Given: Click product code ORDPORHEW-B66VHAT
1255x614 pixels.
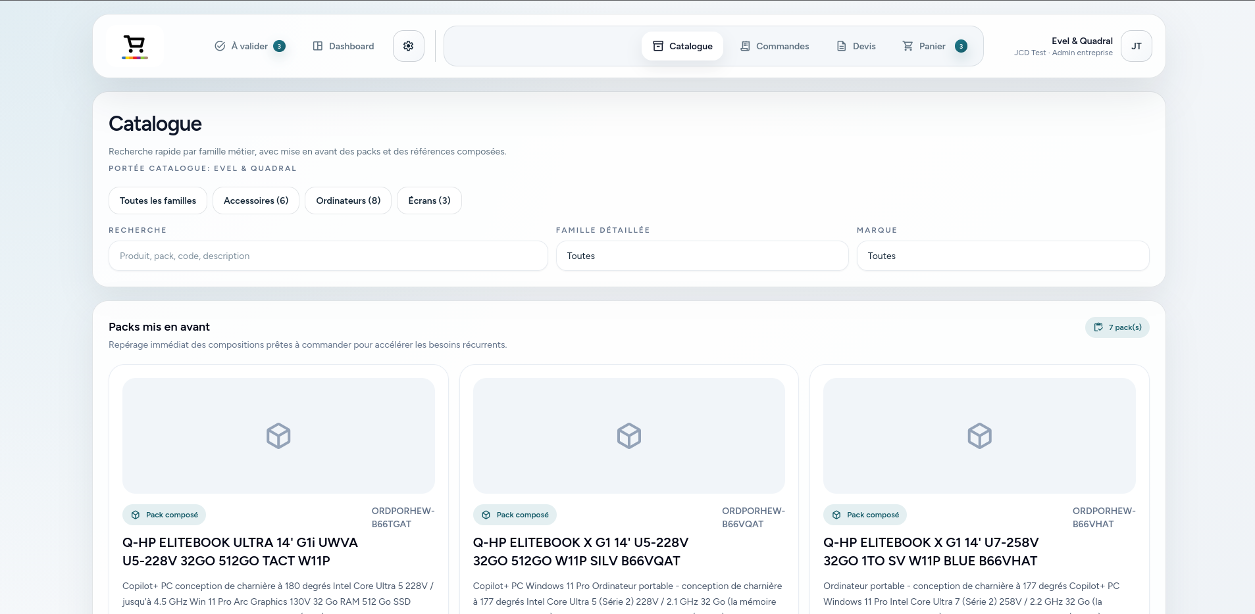Looking at the screenshot, I should 1104,517.
